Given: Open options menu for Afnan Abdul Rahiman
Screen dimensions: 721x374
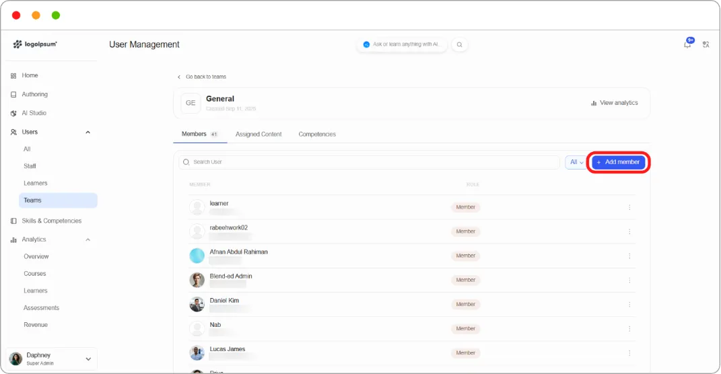Looking at the screenshot, I should (629, 256).
